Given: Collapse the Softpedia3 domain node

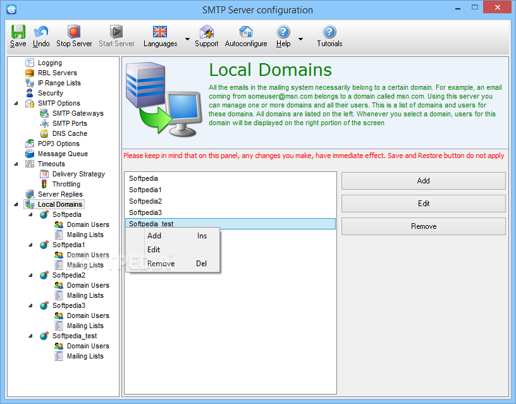Looking at the screenshot, I should tap(30, 305).
